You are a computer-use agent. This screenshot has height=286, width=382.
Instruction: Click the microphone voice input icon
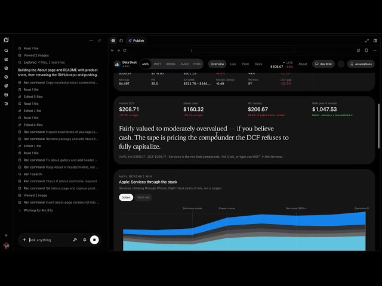coord(85,240)
